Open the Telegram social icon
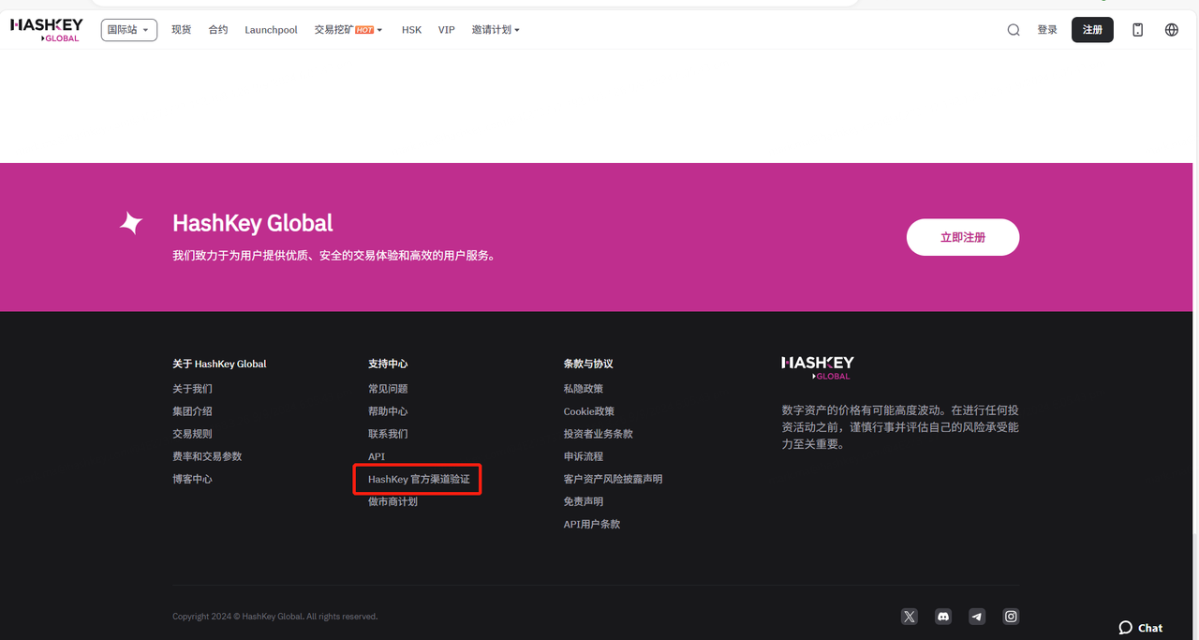 pos(977,616)
